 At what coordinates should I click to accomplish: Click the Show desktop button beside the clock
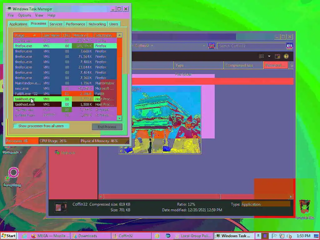(317, 236)
